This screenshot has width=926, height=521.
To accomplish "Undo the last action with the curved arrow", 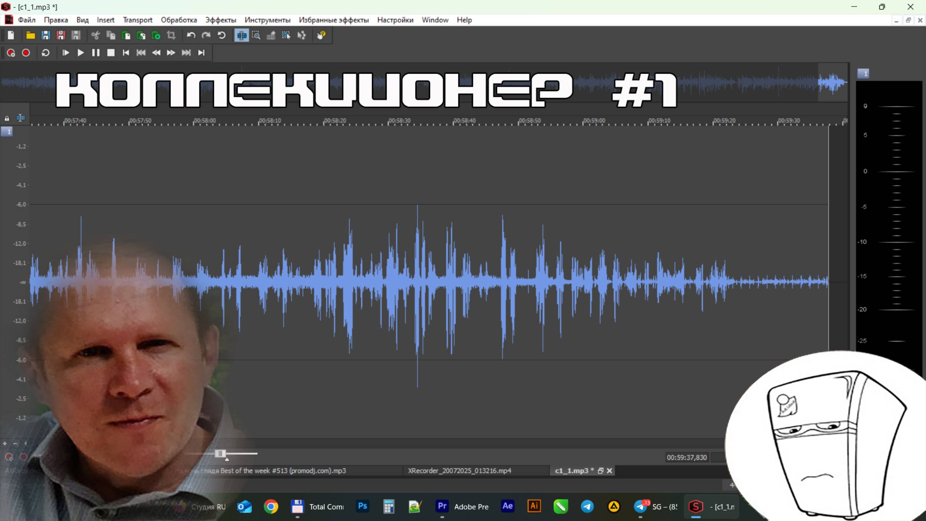I will tap(191, 36).
